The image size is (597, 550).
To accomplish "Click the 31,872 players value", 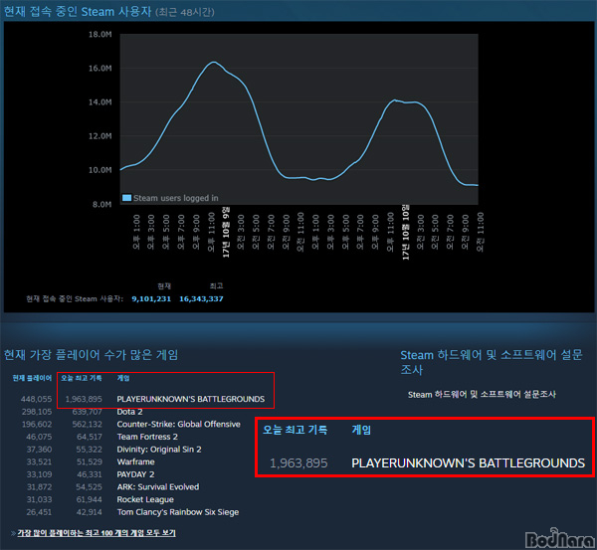I will click(39, 487).
